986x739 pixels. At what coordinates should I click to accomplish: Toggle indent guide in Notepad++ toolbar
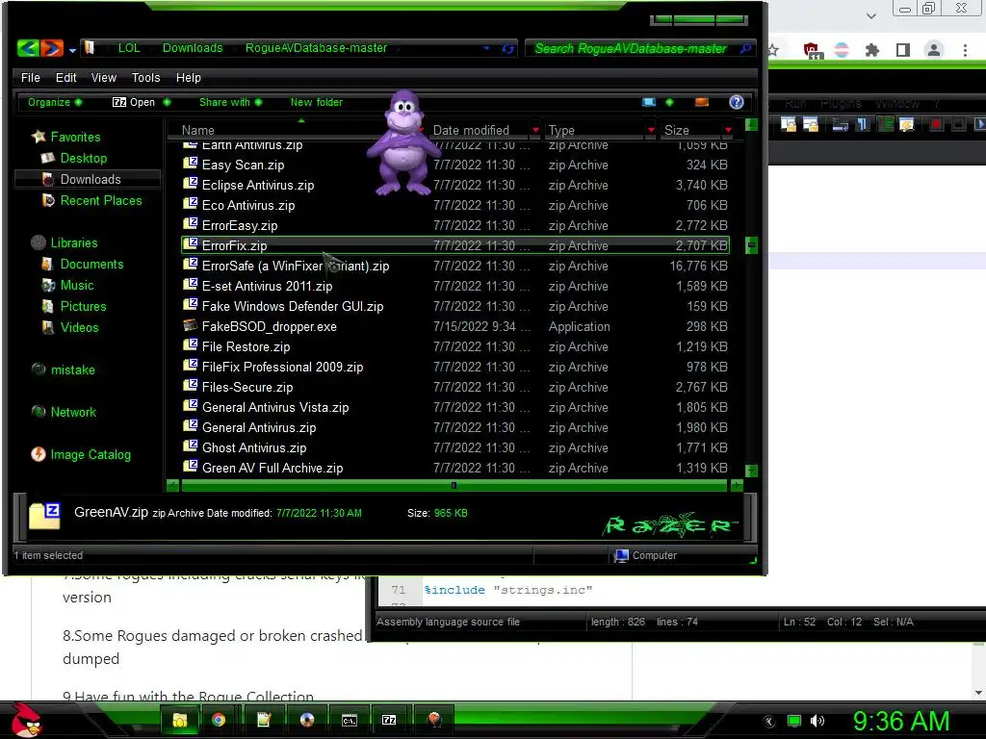point(886,124)
